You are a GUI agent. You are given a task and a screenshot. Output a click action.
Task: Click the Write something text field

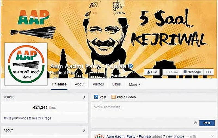[x=154, y=110]
